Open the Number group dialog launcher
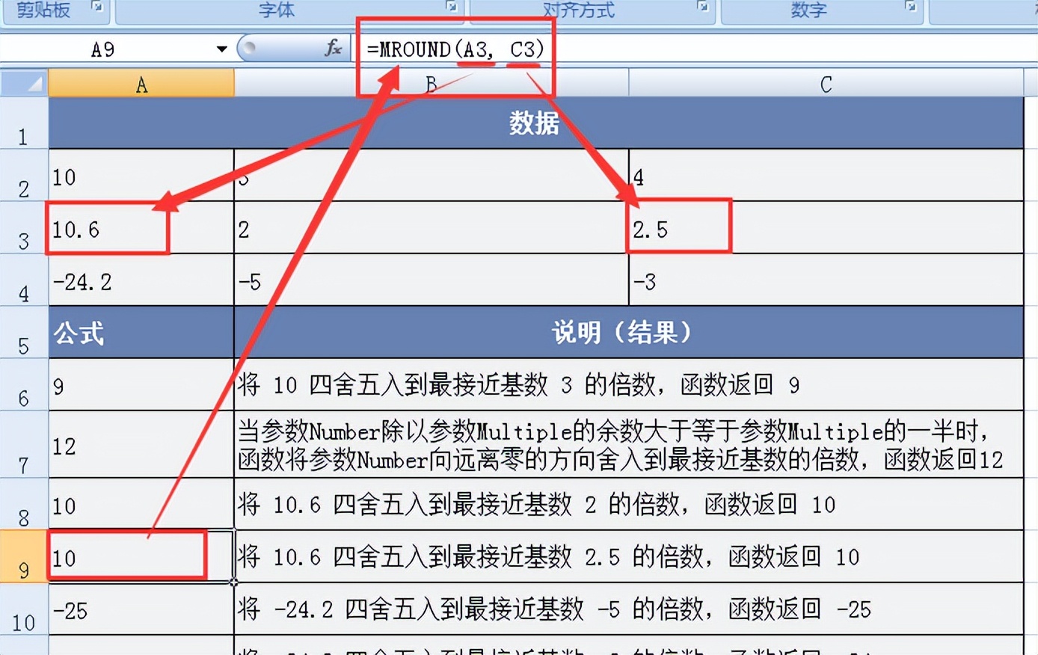This screenshot has width=1038, height=655. pos(910,7)
